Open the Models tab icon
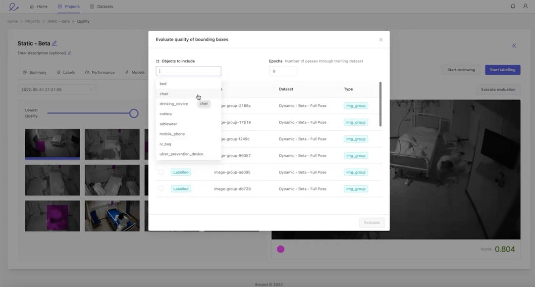This screenshot has height=287, width=535. [126, 72]
